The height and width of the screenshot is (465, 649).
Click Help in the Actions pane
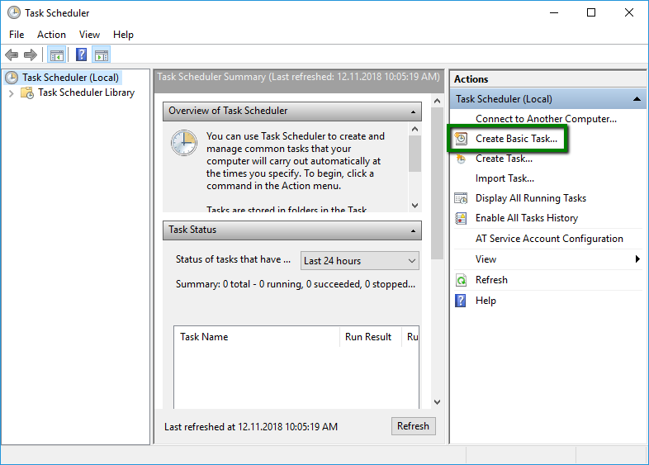coord(486,301)
